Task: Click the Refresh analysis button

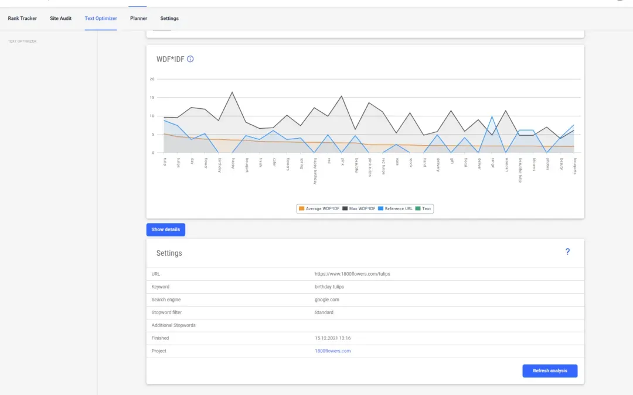Action: coord(550,371)
